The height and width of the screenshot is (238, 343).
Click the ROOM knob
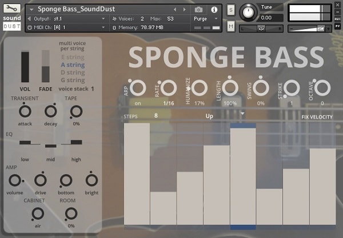pos(71,213)
